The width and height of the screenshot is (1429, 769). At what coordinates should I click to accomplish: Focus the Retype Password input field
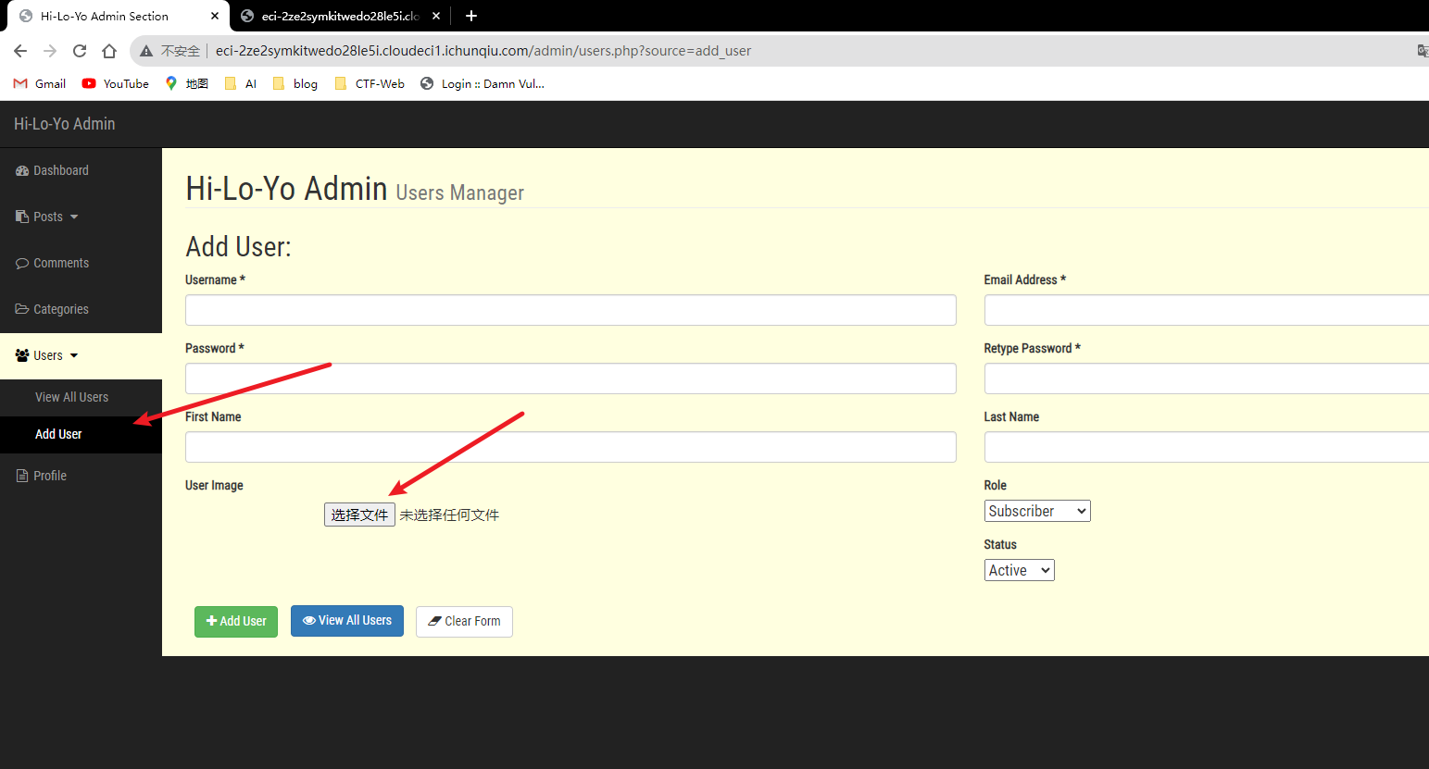[1207, 378]
